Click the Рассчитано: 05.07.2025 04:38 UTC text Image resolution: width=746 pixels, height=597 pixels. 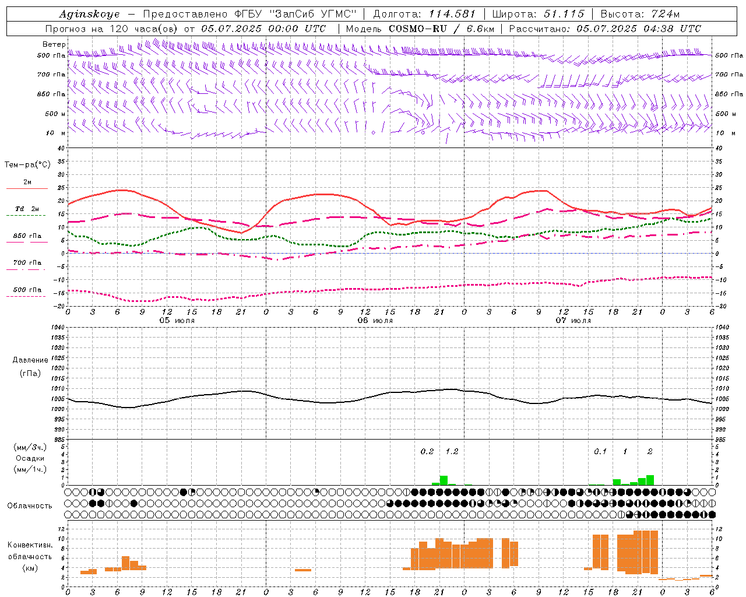[605, 29]
